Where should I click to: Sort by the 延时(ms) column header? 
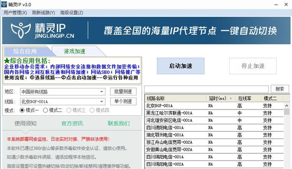[x=221, y=98]
